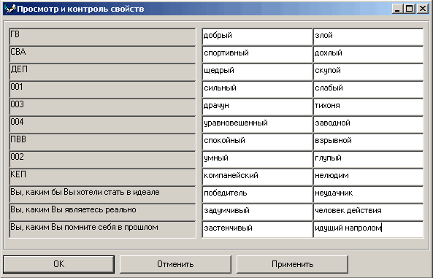
Task: Click the Применить button
Action: point(293,264)
